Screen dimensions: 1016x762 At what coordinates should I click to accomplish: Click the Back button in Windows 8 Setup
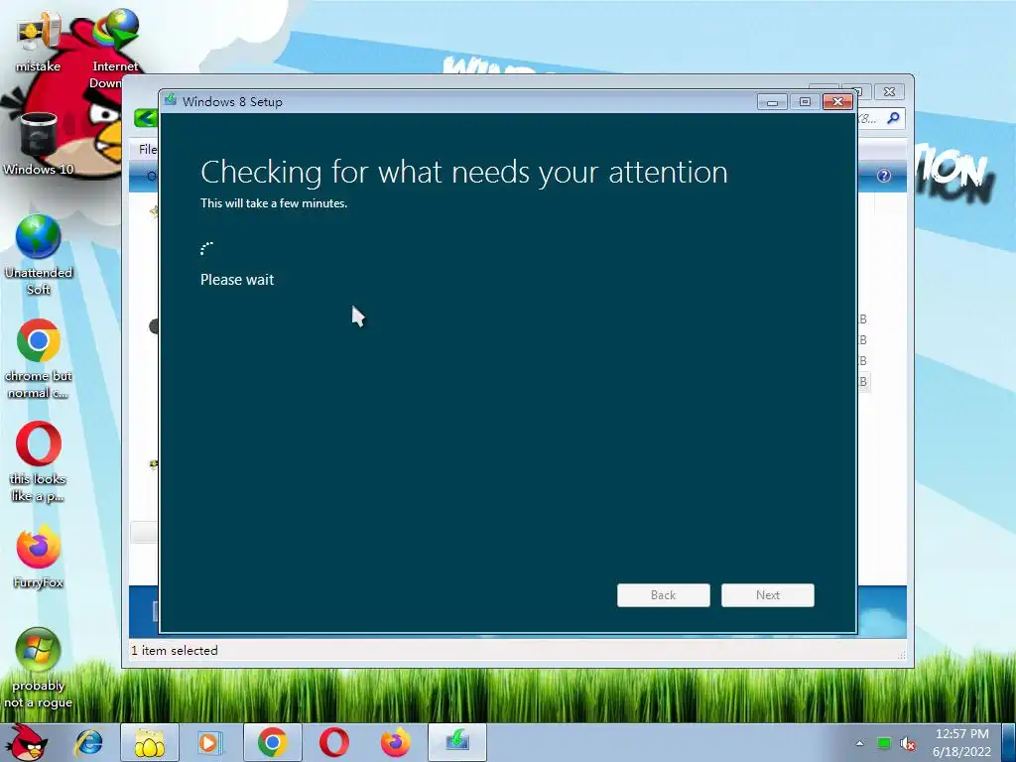pos(664,595)
